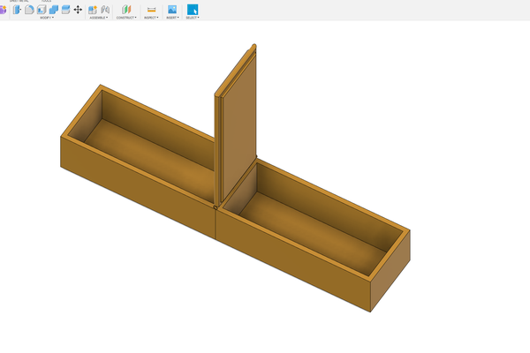Activate the Select tool icon

(193, 10)
